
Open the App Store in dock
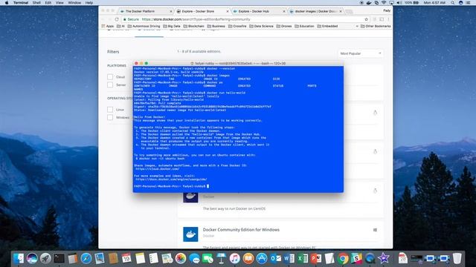click(x=262, y=258)
